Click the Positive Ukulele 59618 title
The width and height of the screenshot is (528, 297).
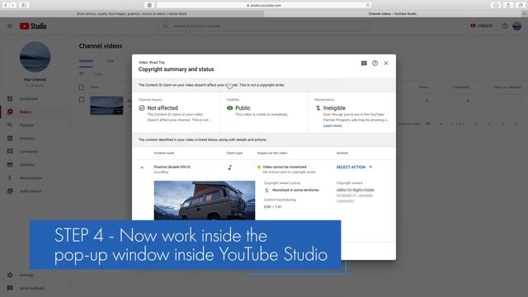[172, 167]
